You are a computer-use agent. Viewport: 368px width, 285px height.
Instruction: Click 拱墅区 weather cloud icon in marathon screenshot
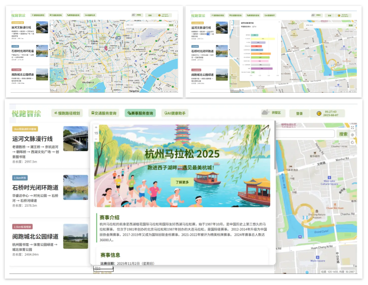click(265, 112)
